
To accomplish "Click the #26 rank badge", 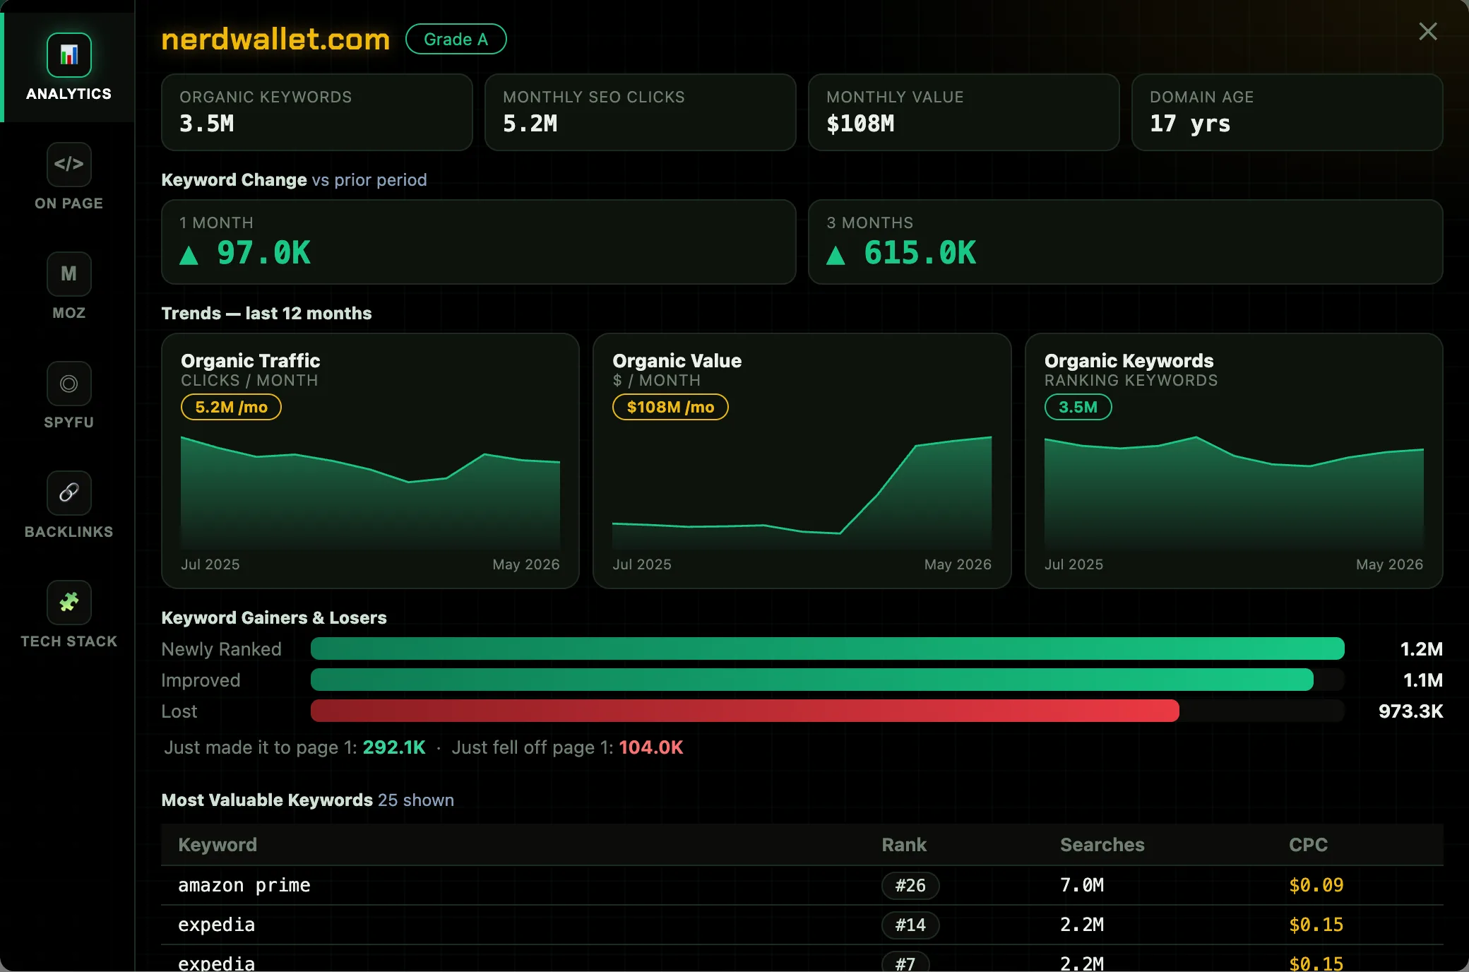I will [910, 885].
